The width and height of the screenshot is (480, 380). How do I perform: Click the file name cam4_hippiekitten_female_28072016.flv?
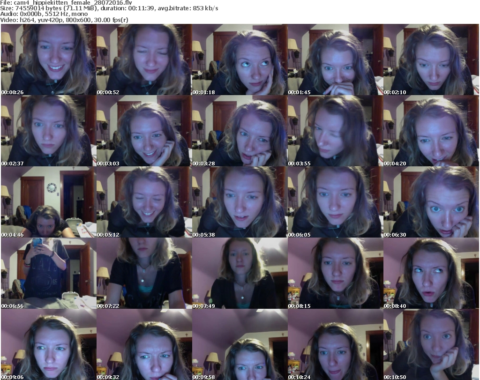(73, 3)
